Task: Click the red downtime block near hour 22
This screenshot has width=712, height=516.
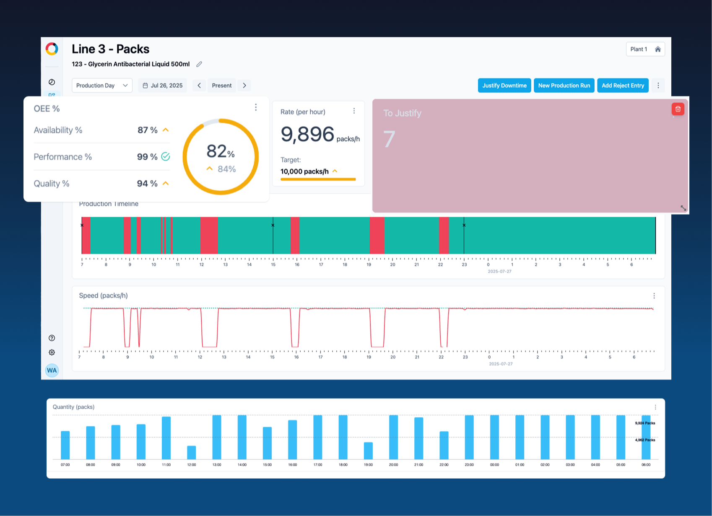Action: (x=444, y=235)
